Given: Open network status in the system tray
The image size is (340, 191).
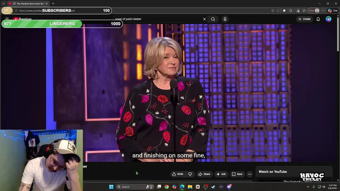Looking at the screenshot, I should pyautogui.click(x=319, y=187).
